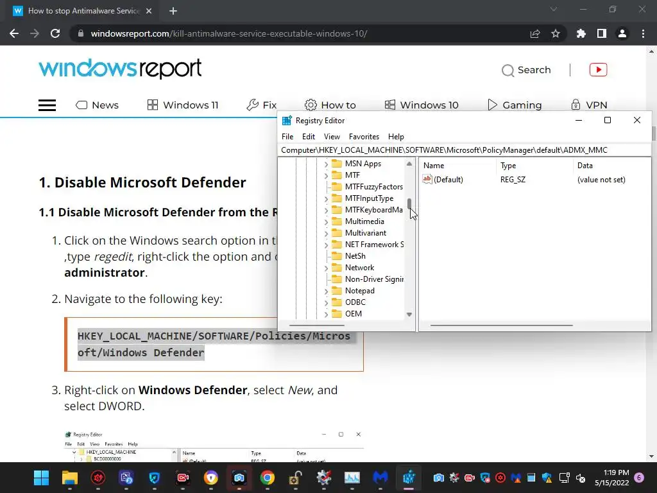Reload the windowsreport page
This screenshot has width=657, height=493.
pyautogui.click(x=55, y=33)
